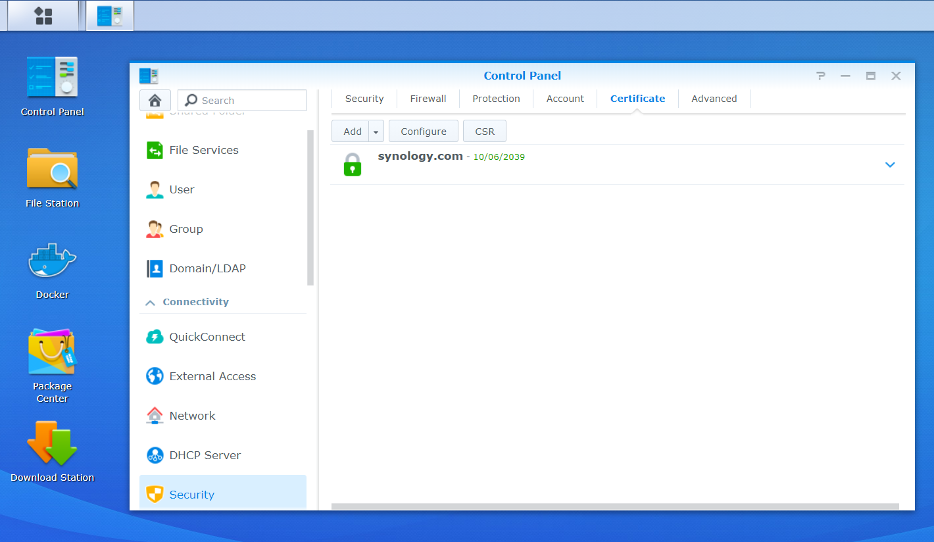
Task: Open the Control Panel desktop icon
Action: 52,77
